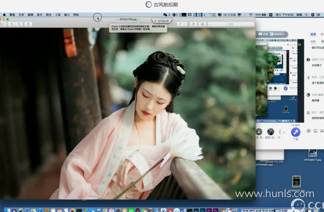Open Photoshop from the Dock
Viewport: 324px width, 212px height.
[202, 210]
